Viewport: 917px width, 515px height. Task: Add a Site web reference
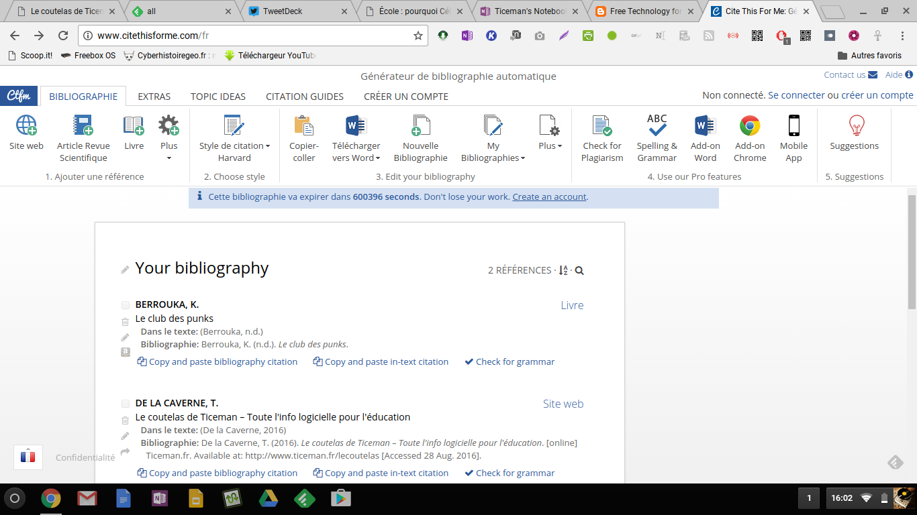(26, 133)
